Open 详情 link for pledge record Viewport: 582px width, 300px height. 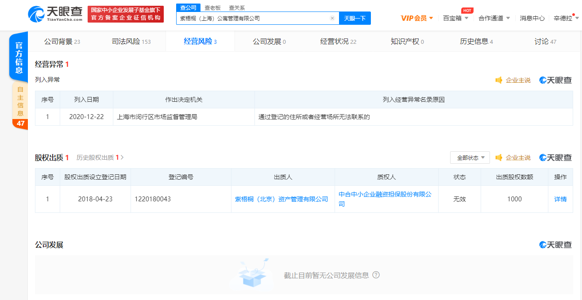point(560,199)
